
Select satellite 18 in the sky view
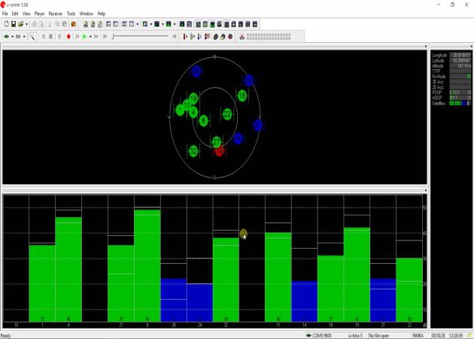click(x=242, y=96)
